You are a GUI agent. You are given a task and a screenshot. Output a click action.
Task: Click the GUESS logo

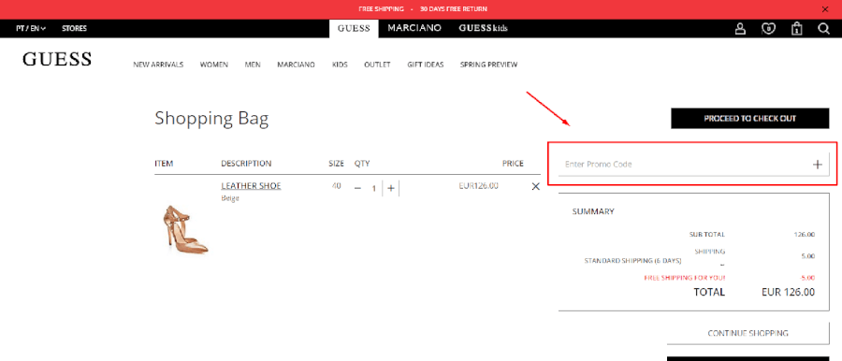(x=57, y=59)
